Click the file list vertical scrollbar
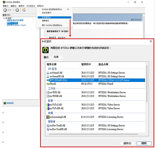155x148 pixels. [x=147, y=84]
